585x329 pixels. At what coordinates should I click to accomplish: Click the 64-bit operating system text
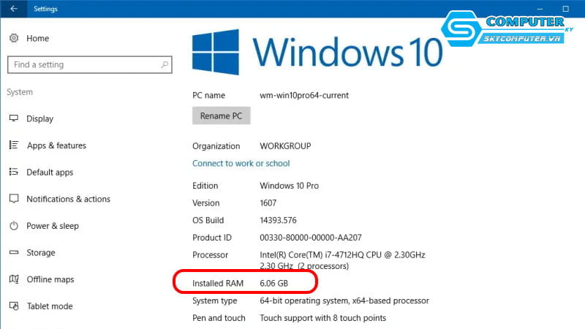coord(344,300)
